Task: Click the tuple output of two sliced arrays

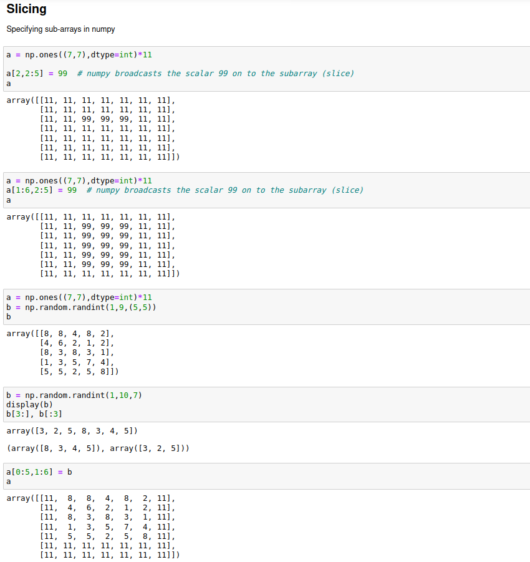Action: click(x=98, y=448)
